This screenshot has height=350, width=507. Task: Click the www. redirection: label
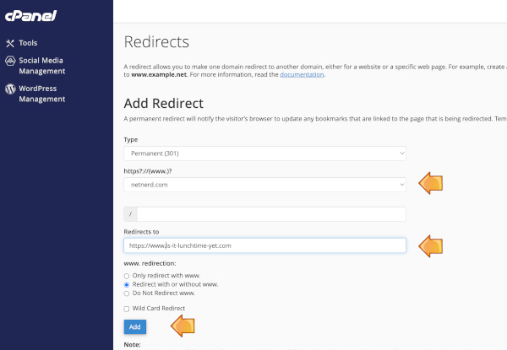point(150,263)
